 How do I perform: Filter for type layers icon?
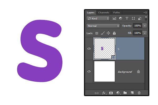click(127, 18)
